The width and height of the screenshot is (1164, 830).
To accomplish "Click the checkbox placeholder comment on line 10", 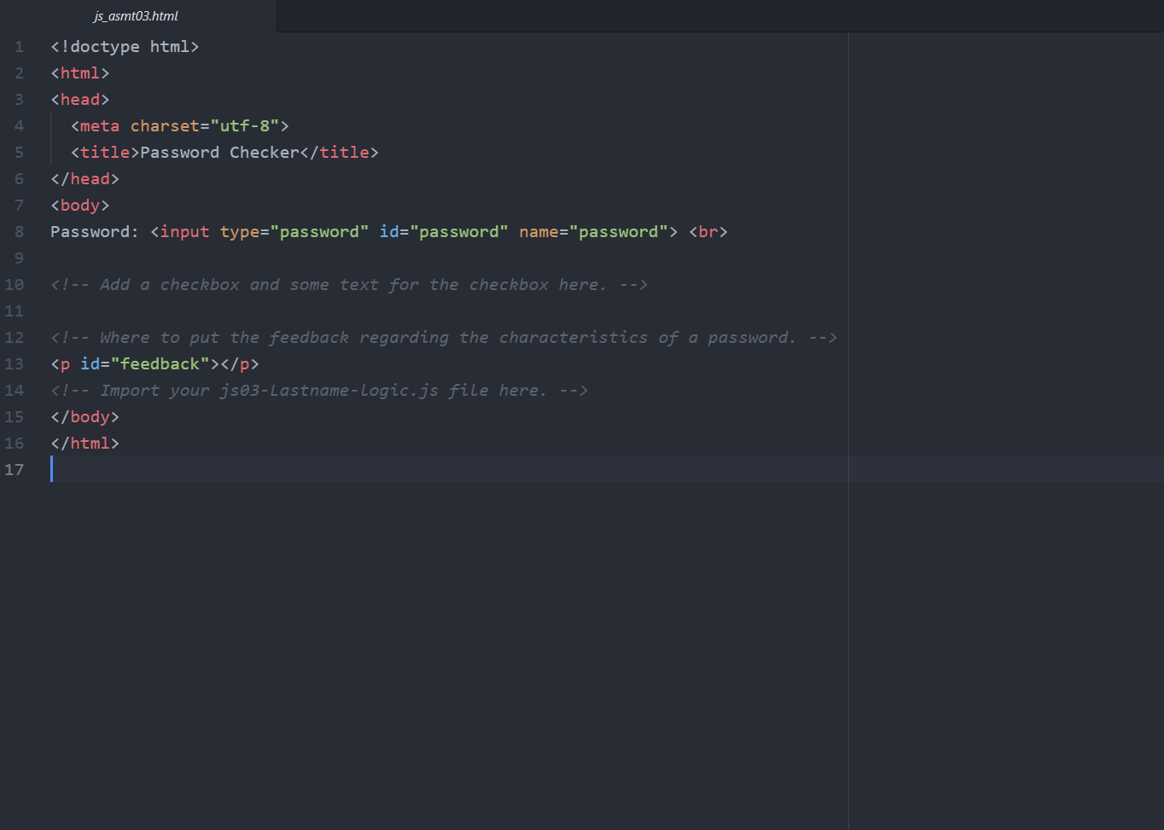I will [x=348, y=284].
